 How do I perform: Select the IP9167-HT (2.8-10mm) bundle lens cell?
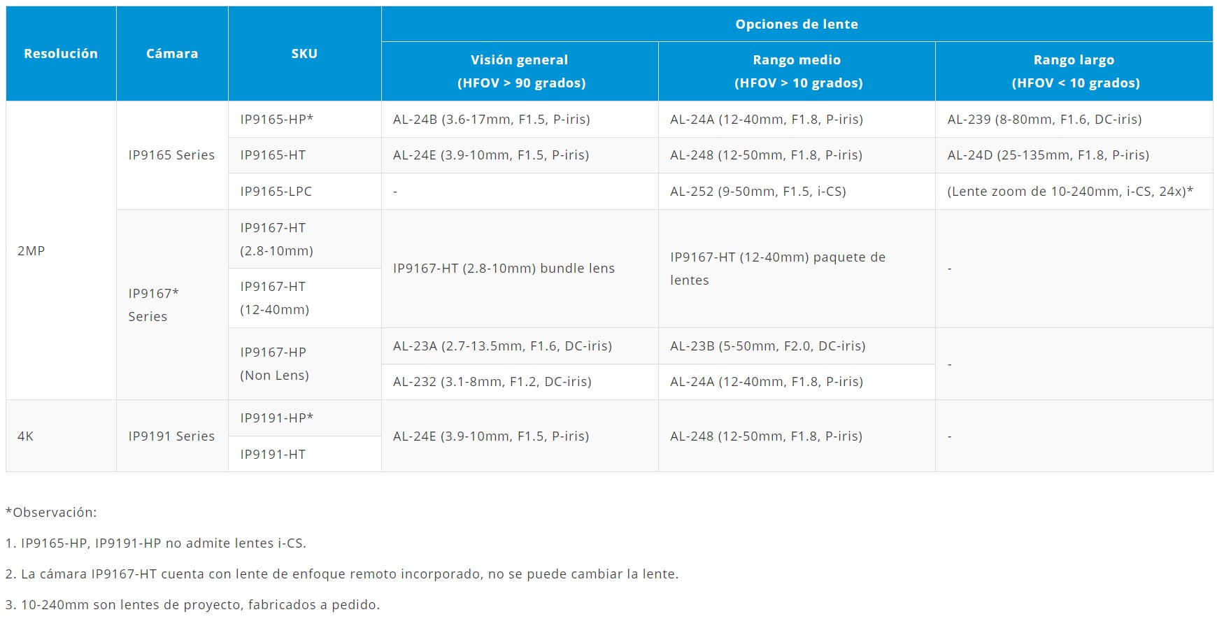tap(504, 269)
